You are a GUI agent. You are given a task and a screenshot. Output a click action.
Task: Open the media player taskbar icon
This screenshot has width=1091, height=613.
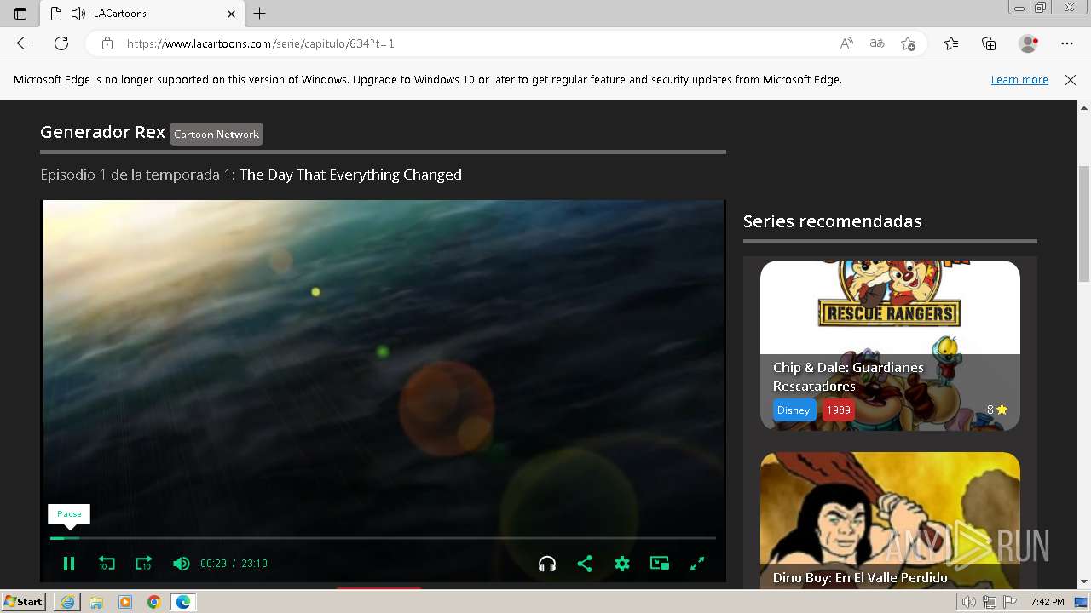click(125, 602)
